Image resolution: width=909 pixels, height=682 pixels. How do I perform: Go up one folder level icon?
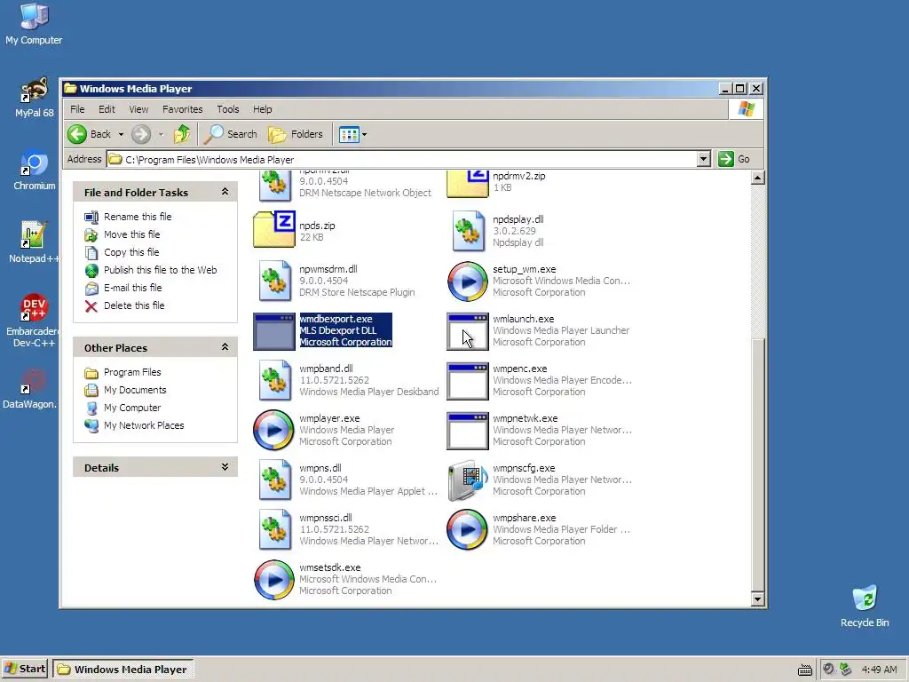tap(182, 134)
